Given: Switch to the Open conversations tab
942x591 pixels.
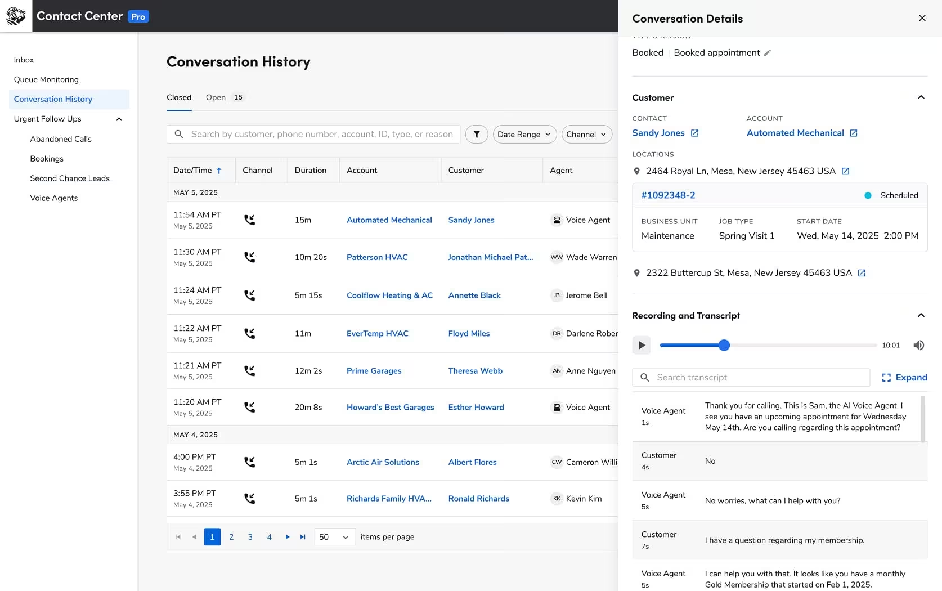Looking at the screenshot, I should [215, 97].
